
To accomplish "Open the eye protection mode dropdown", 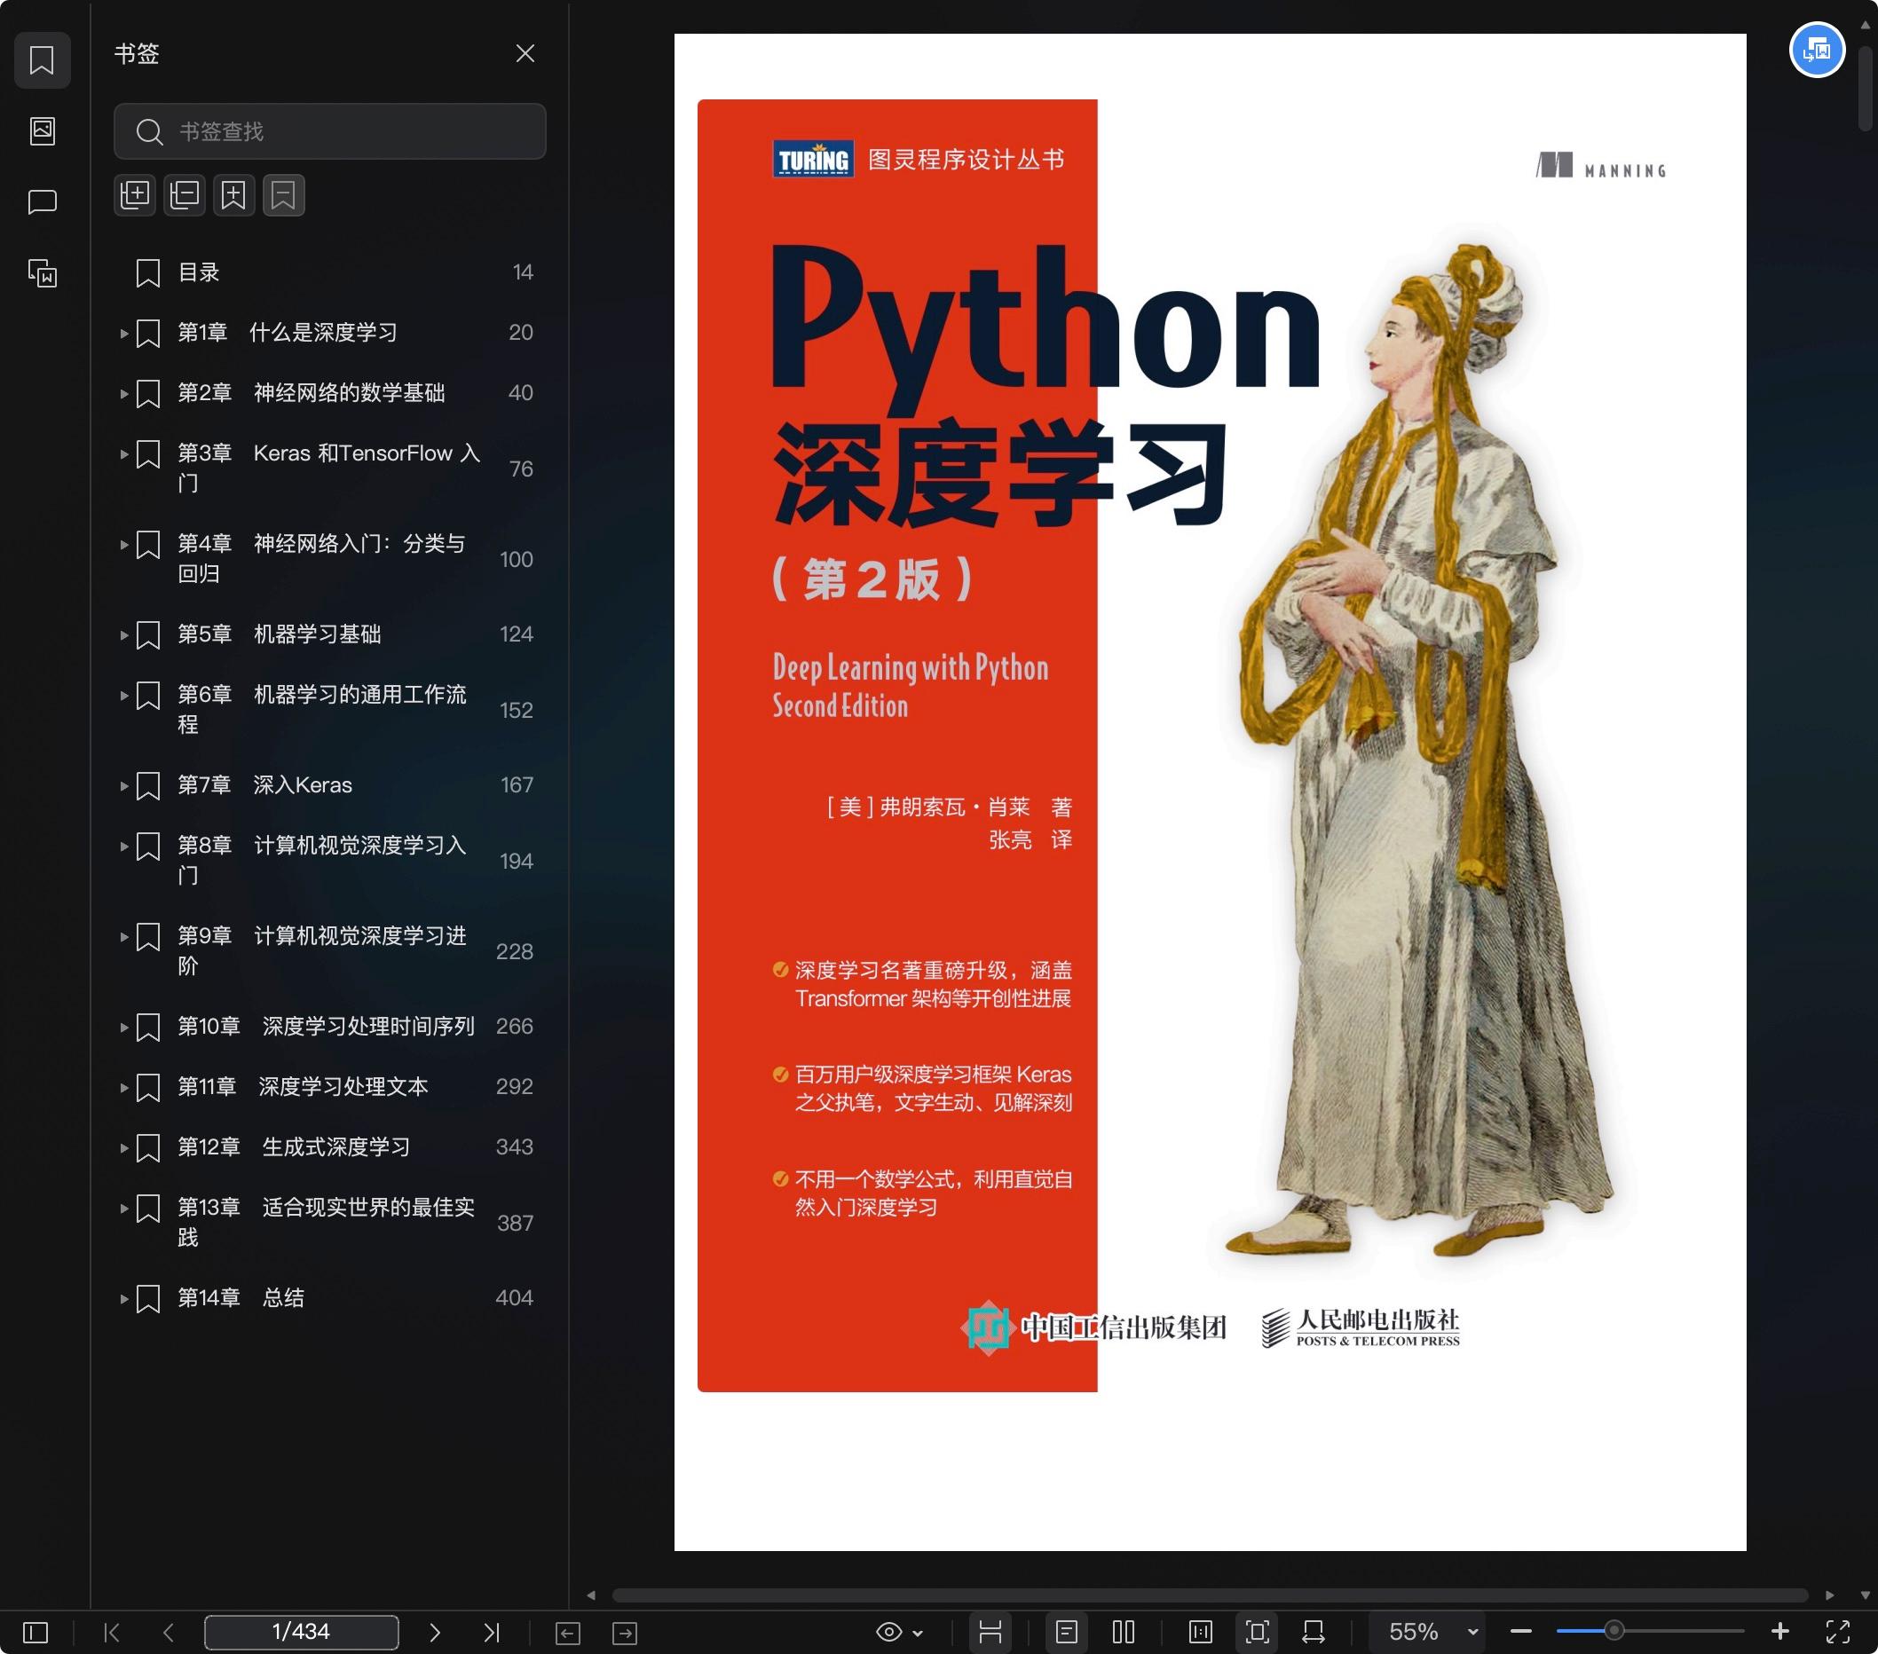I will (899, 1632).
